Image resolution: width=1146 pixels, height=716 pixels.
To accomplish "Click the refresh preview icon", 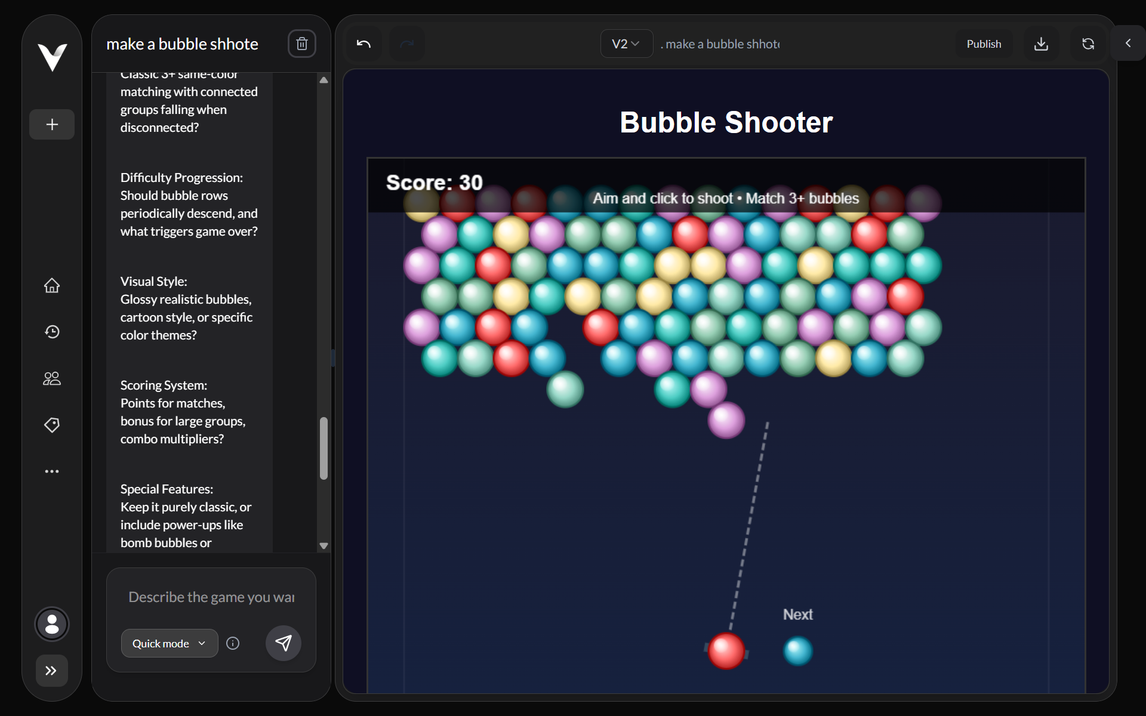I will pyautogui.click(x=1088, y=44).
